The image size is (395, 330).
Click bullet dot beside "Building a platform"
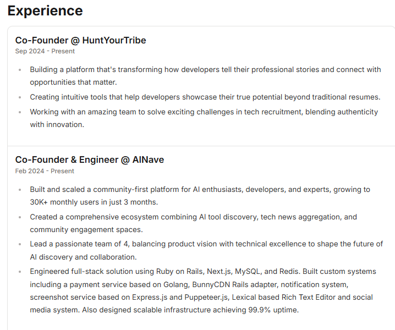pyautogui.click(x=20, y=70)
